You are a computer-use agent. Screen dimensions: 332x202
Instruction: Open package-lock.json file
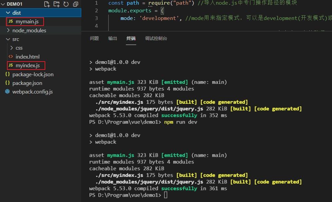(33, 74)
